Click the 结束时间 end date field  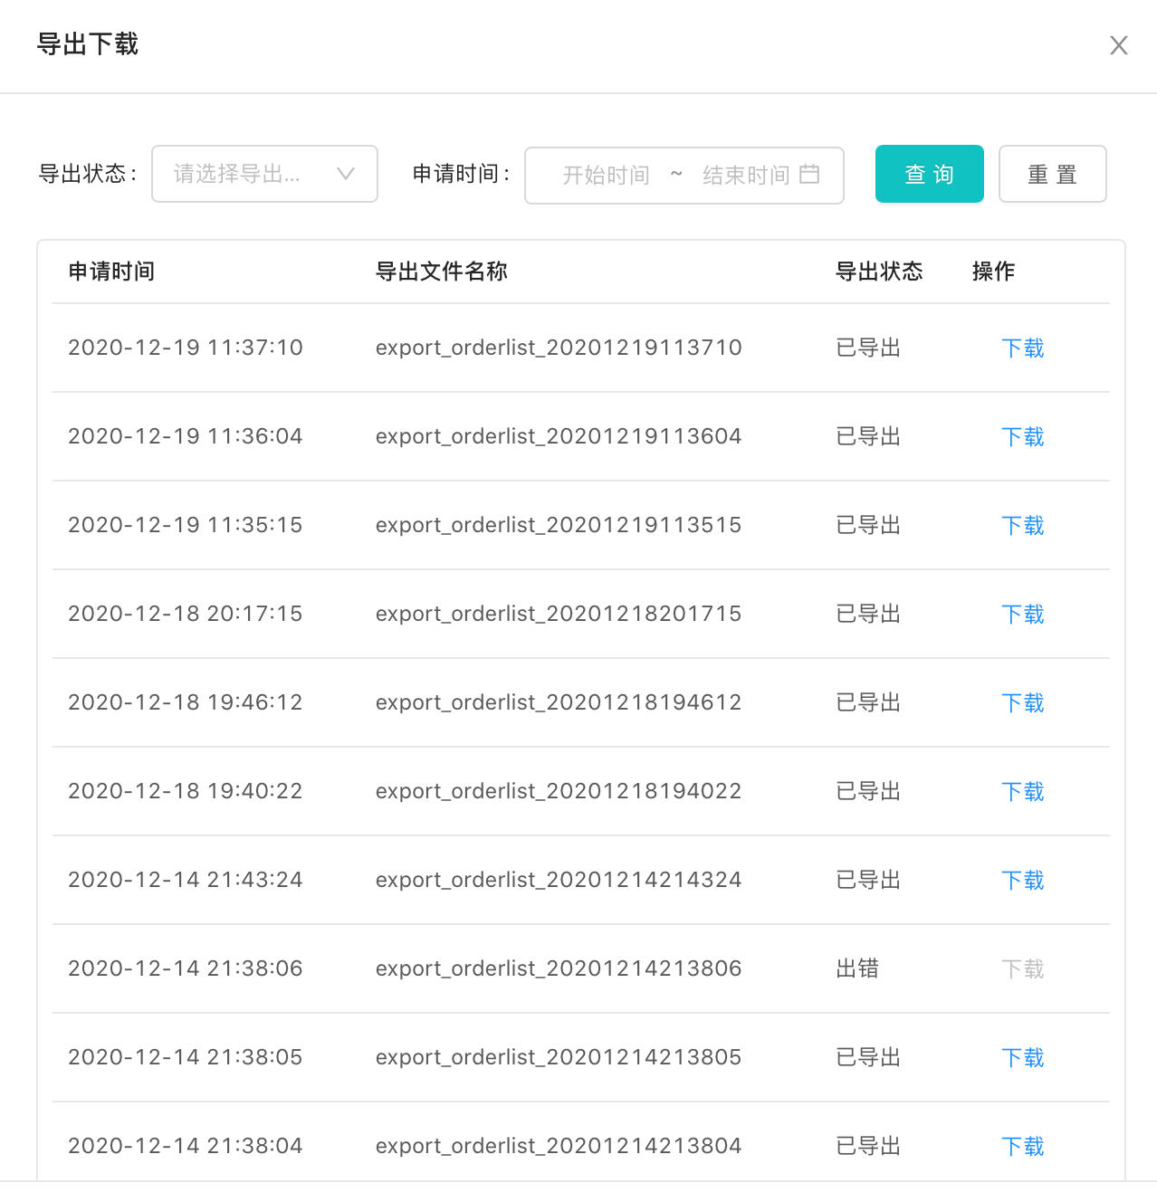click(x=745, y=176)
